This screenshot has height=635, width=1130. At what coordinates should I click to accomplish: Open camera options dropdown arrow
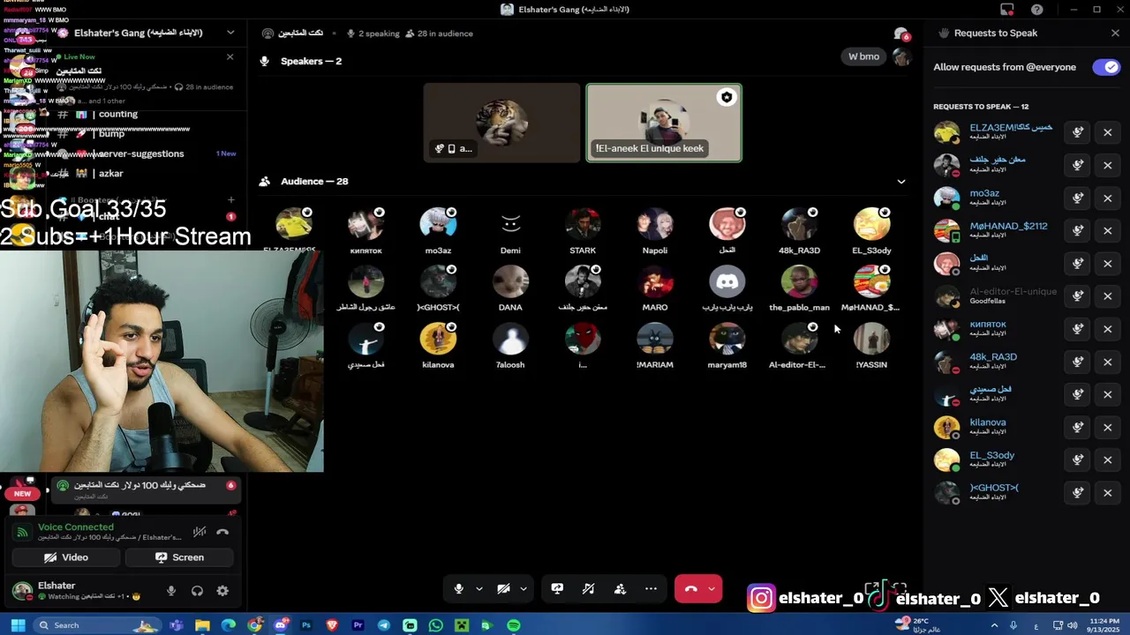click(x=524, y=589)
